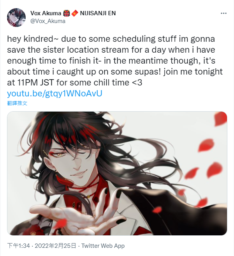
Task: Click the NIJISANJI EN name text
Action: [x=98, y=13]
